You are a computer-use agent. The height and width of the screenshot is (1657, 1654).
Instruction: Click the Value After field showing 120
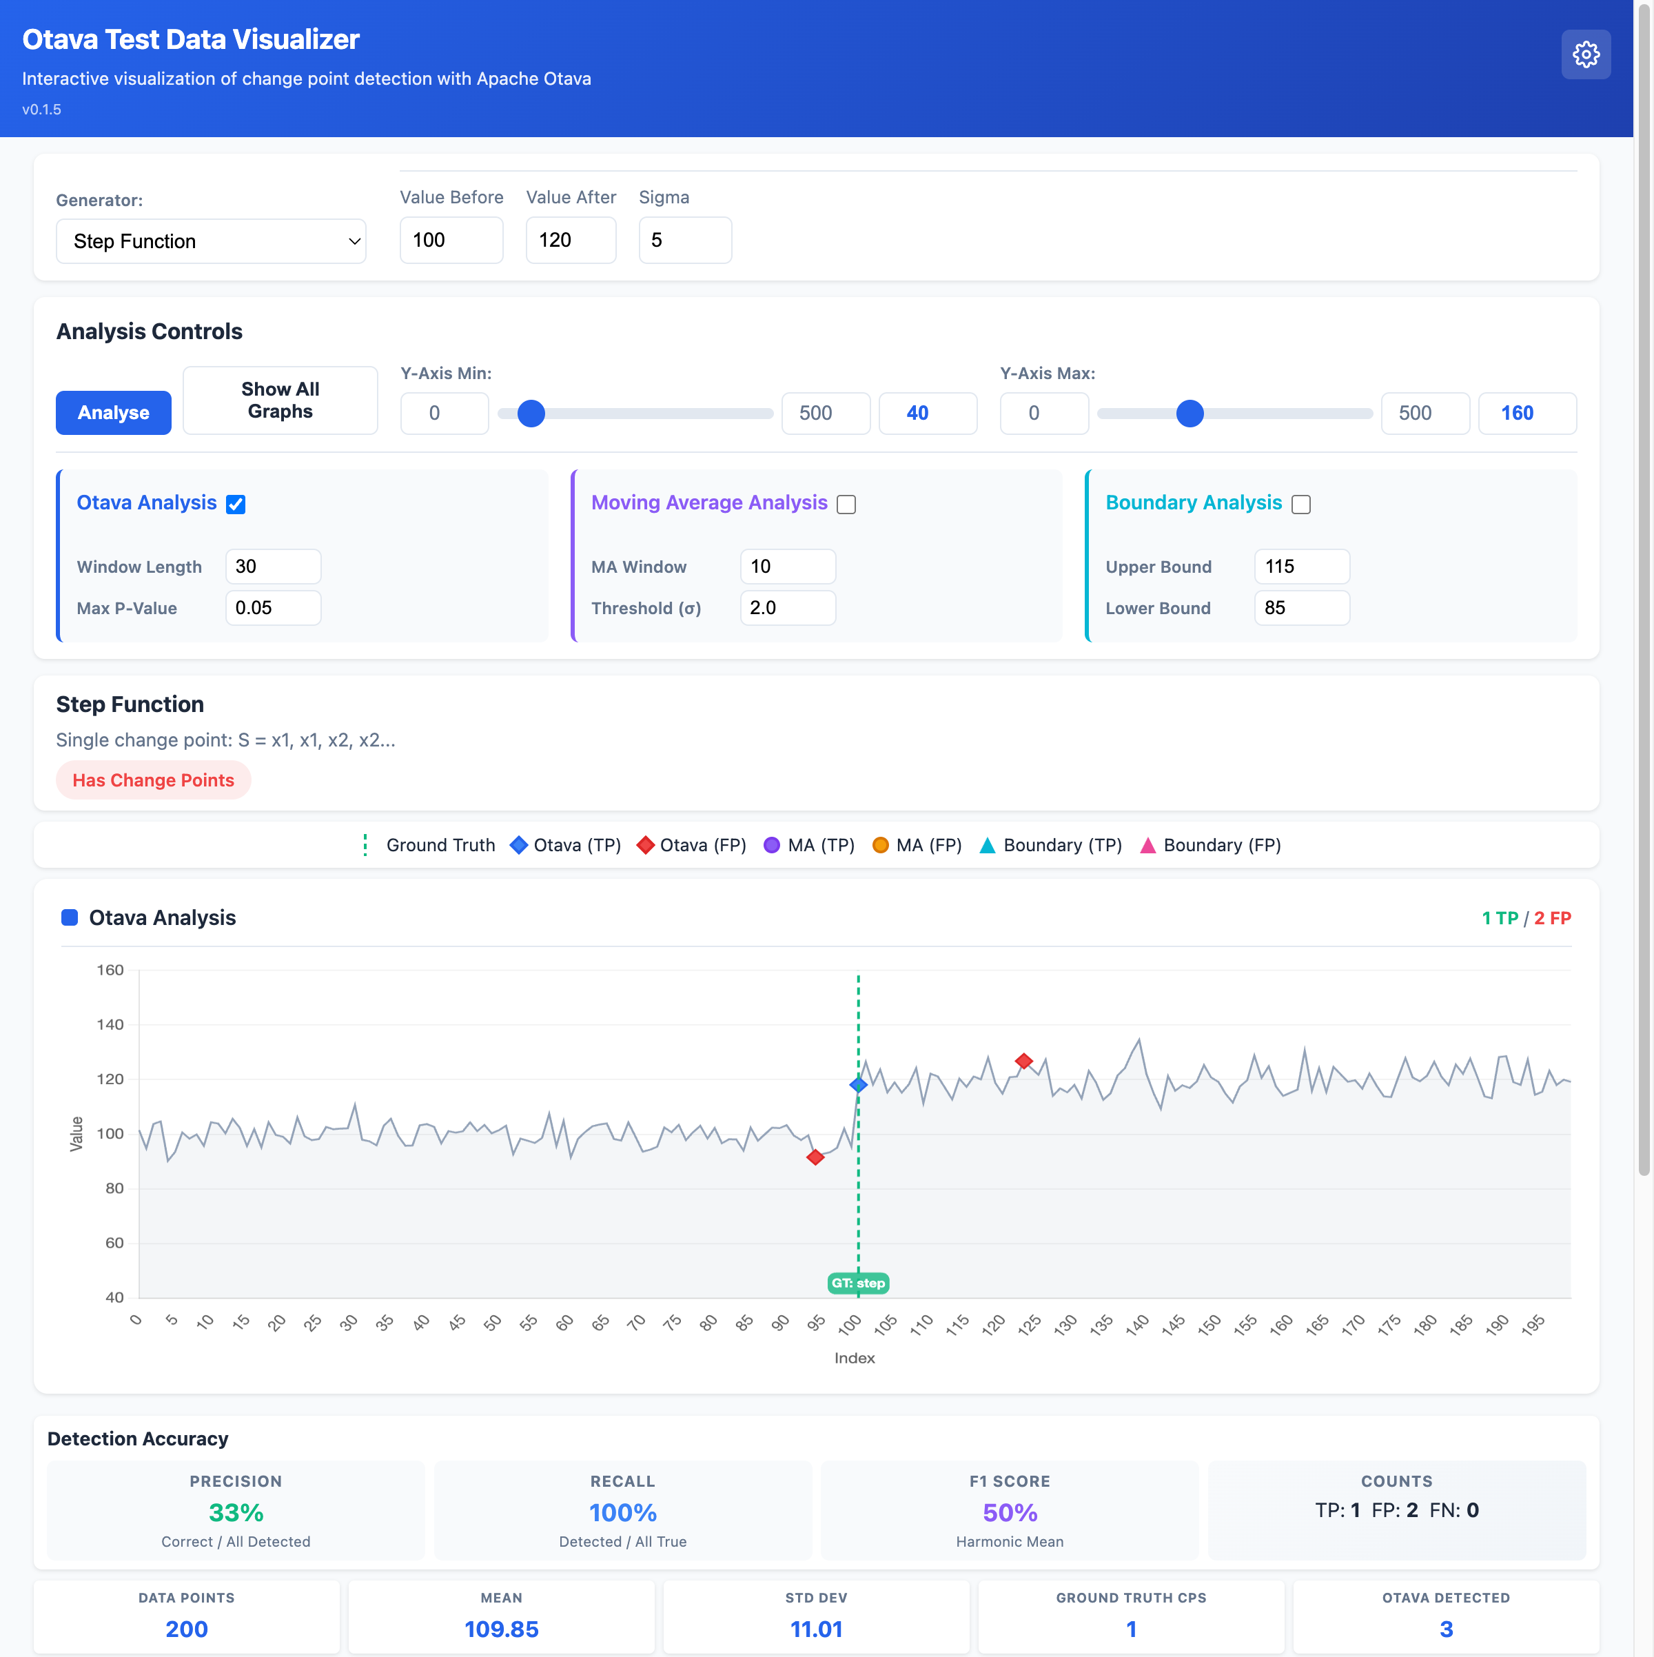pyautogui.click(x=571, y=240)
